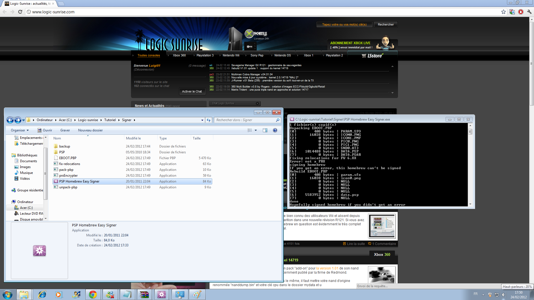Open the view options dropdown arrow

256,130
